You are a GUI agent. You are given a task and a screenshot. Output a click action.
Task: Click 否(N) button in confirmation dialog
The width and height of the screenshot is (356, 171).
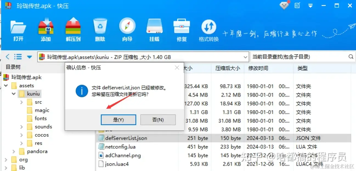click(x=158, y=120)
